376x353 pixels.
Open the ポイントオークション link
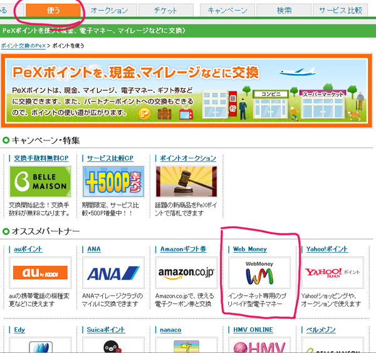click(188, 158)
